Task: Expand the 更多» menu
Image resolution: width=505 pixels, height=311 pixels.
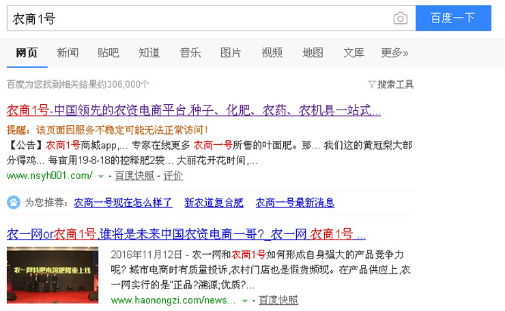Action: 394,53
